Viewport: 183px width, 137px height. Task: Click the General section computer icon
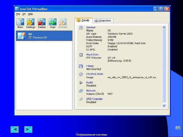[x=81, y=28]
